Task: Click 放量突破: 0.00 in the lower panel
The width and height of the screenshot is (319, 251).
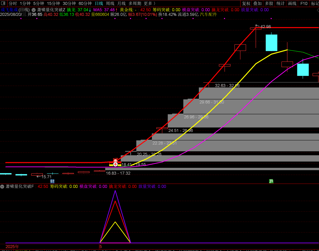Action: [x=152, y=186]
